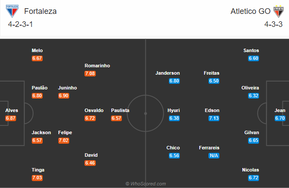Viewport: 289px width, 188px height.
Task: Click the Fortaleza 4-2-3-1 formation label
Action: 20,24
